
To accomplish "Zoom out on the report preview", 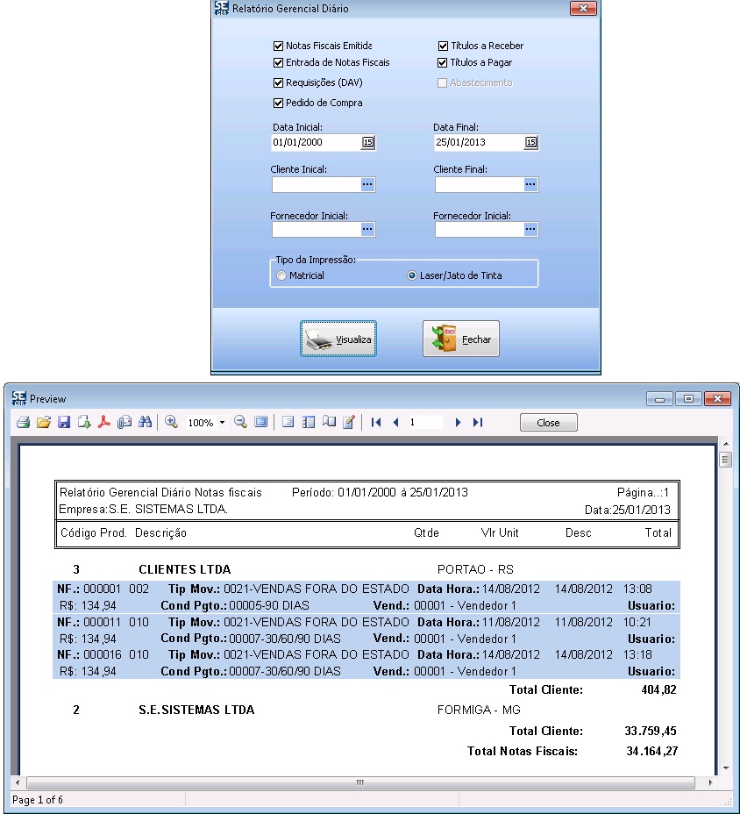I will 240,422.
